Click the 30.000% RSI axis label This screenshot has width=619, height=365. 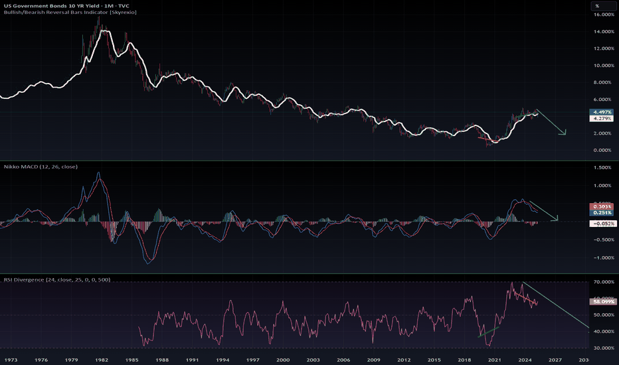pos(604,348)
